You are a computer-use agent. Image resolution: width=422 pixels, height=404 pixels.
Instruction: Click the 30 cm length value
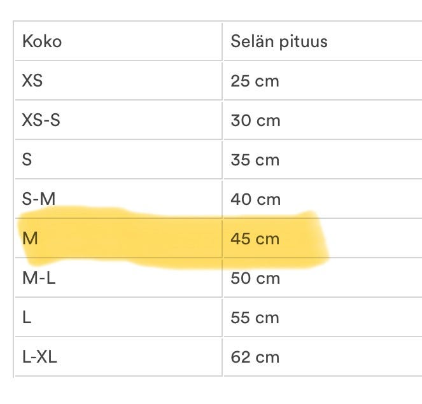pos(255,120)
